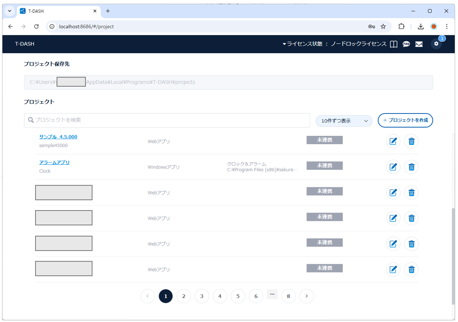Go to page 2 of projects
Image resolution: width=458 pixels, height=322 pixels.
click(x=184, y=296)
